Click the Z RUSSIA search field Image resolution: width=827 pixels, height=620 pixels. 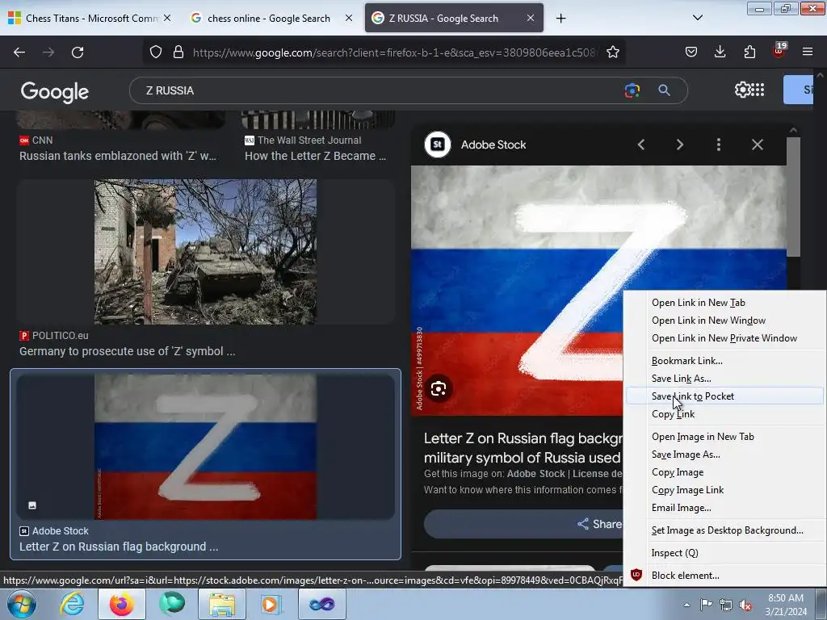pos(380,90)
